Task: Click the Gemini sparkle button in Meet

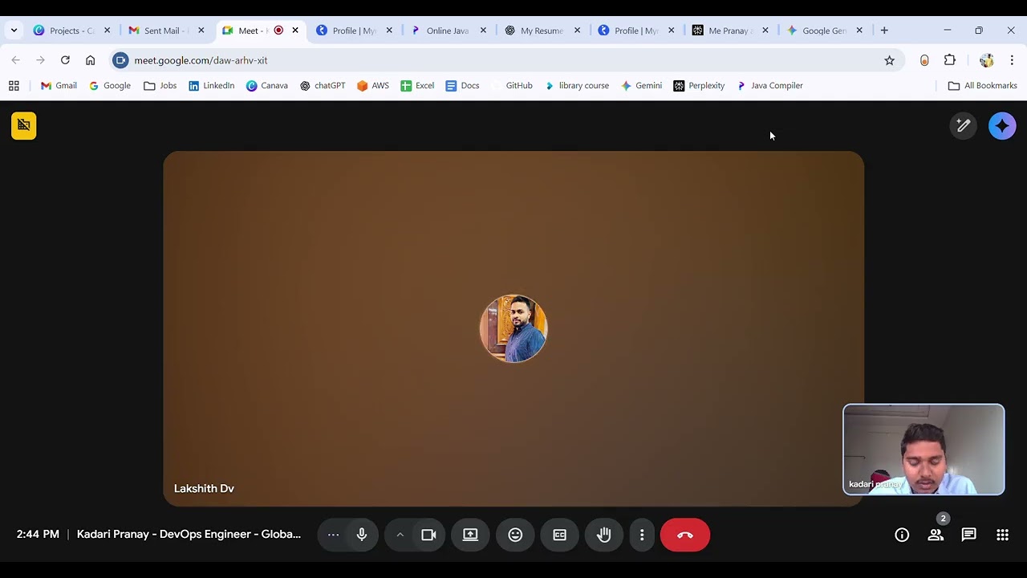Action: 1002,126
